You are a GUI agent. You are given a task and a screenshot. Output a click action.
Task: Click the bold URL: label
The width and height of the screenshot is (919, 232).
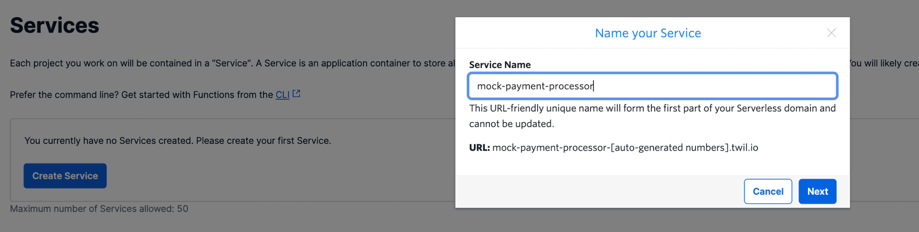tap(479, 148)
